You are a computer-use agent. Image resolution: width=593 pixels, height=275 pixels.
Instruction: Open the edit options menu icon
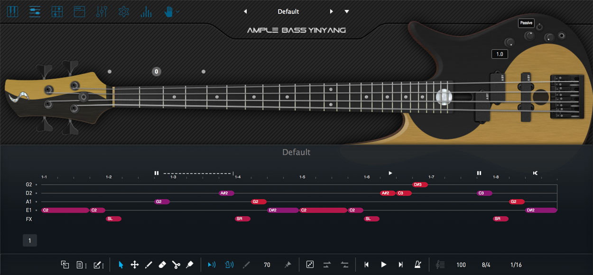click(x=98, y=265)
